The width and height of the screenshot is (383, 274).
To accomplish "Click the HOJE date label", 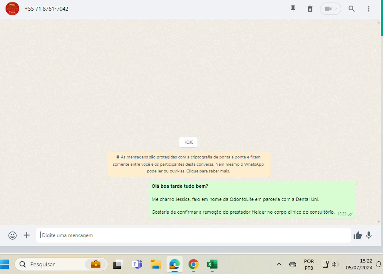I will 189,142.
